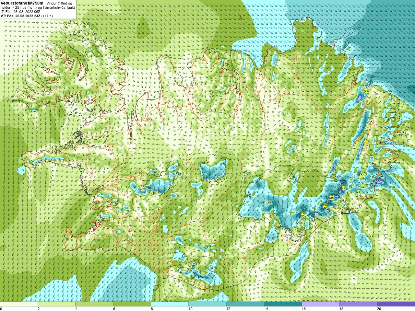Select the IT: Fös. 26. 08. 2022 06Z line
The width and height of the screenshot is (415, 311).
[20, 11]
